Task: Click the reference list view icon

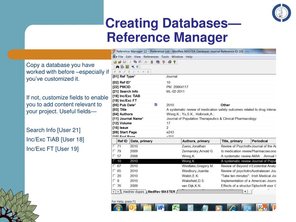Action: click(x=152, y=62)
